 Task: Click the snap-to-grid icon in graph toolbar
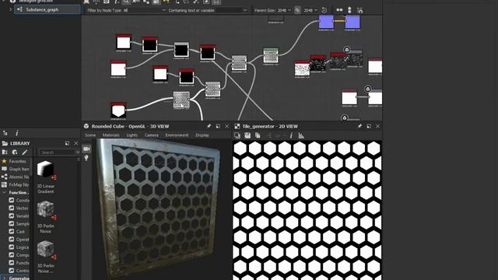(359, 10)
